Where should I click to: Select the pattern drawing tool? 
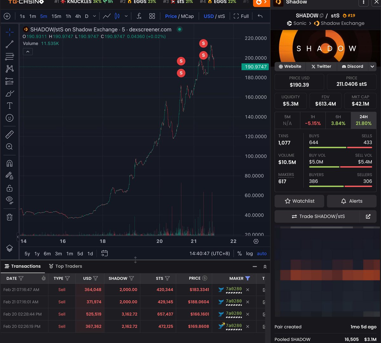(x=10, y=68)
